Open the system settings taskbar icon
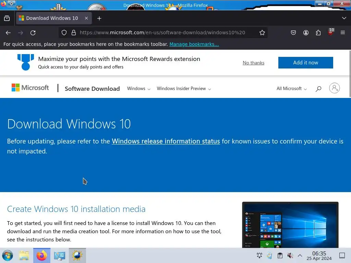The image size is (351, 263). click(60, 255)
